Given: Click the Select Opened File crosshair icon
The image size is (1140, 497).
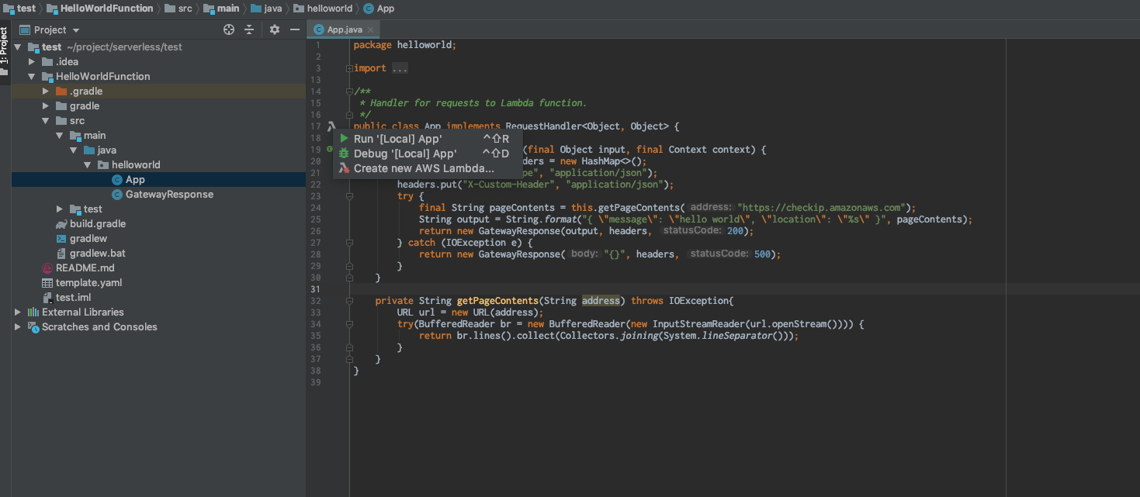Looking at the screenshot, I should pos(228,29).
